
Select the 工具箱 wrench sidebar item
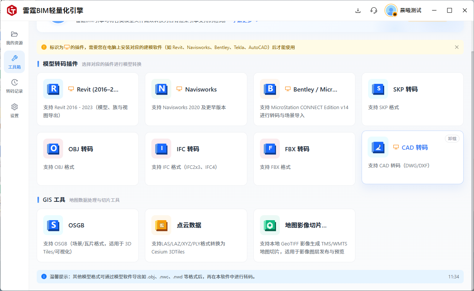click(15, 62)
